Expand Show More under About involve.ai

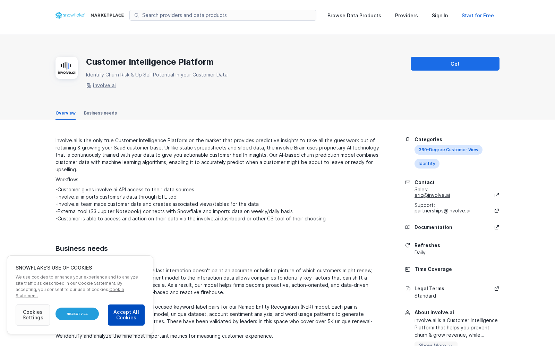(x=436, y=344)
